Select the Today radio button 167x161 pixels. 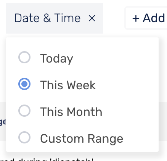[x=24, y=57]
